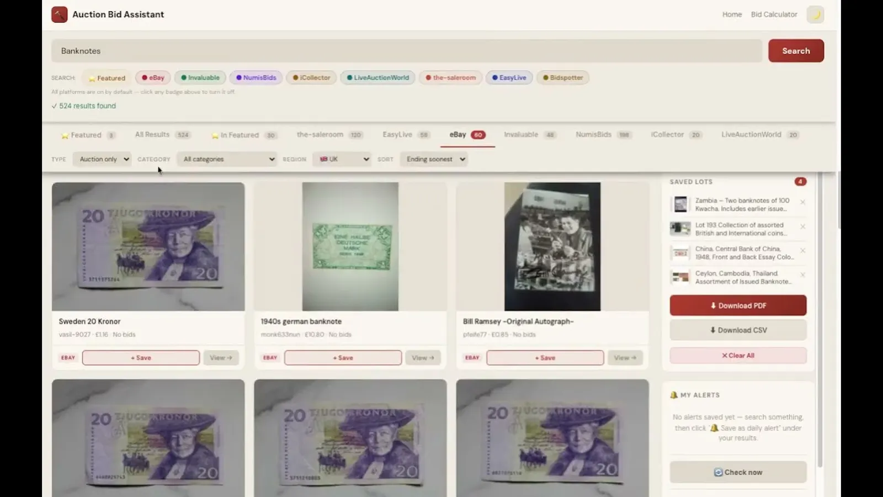883x497 pixels.
Task: Click the red Search button
Action: point(796,51)
